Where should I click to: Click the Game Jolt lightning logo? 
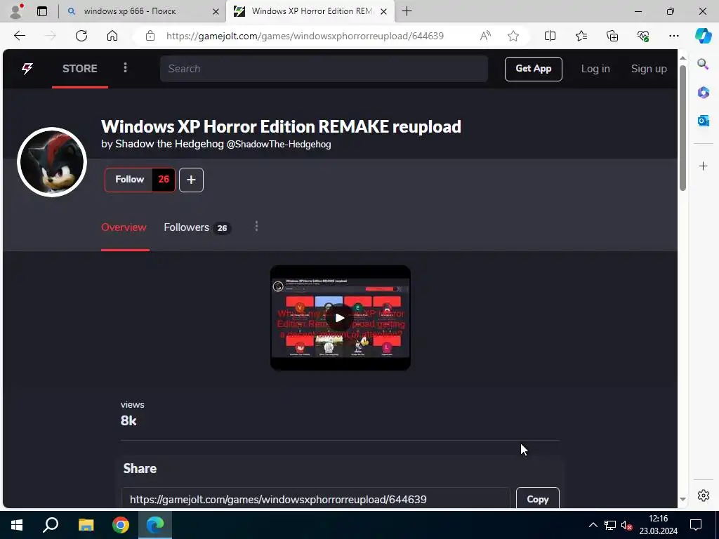pyautogui.click(x=27, y=69)
